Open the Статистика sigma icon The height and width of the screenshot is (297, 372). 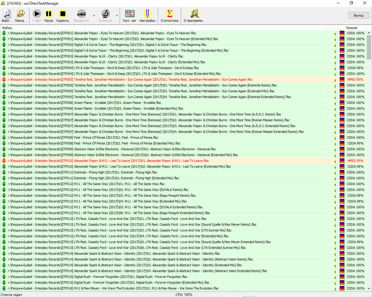[x=169, y=16]
